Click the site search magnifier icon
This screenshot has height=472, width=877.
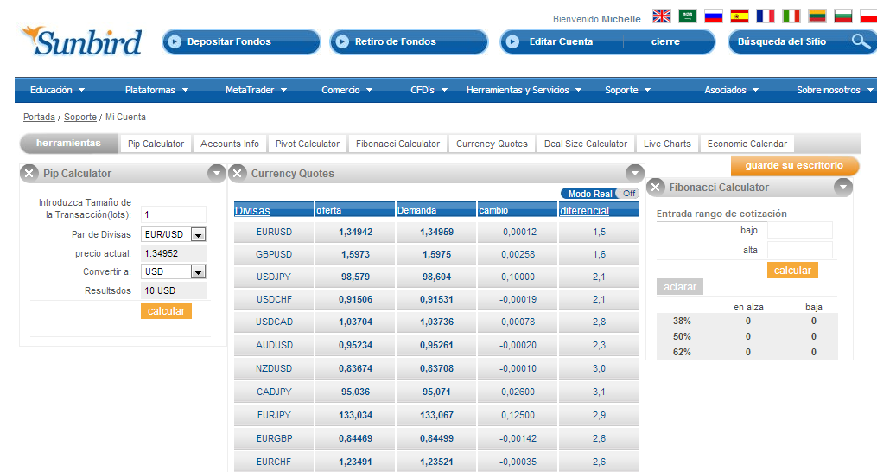pyautogui.click(x=861, y=41)
